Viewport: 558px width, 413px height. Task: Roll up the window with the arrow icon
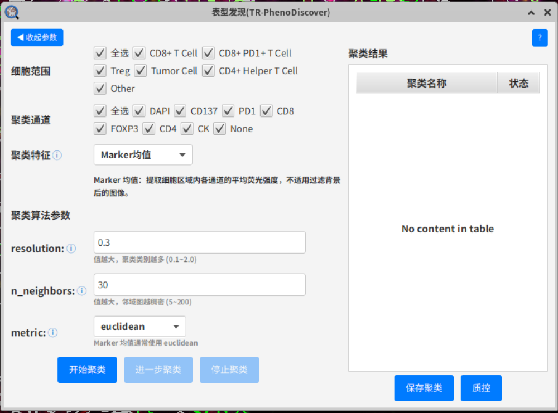point(531,13)
